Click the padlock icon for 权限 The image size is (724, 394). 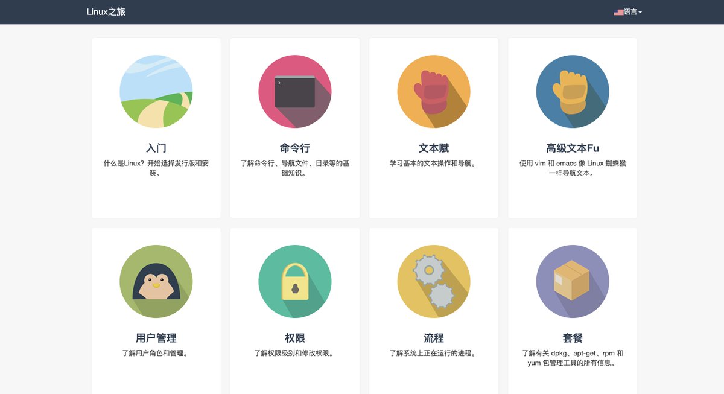(294, 281)
